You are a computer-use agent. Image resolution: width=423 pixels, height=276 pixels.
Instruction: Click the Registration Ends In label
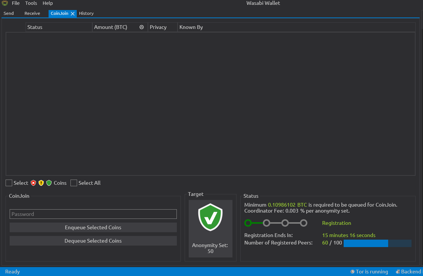[x=268, y=235]
